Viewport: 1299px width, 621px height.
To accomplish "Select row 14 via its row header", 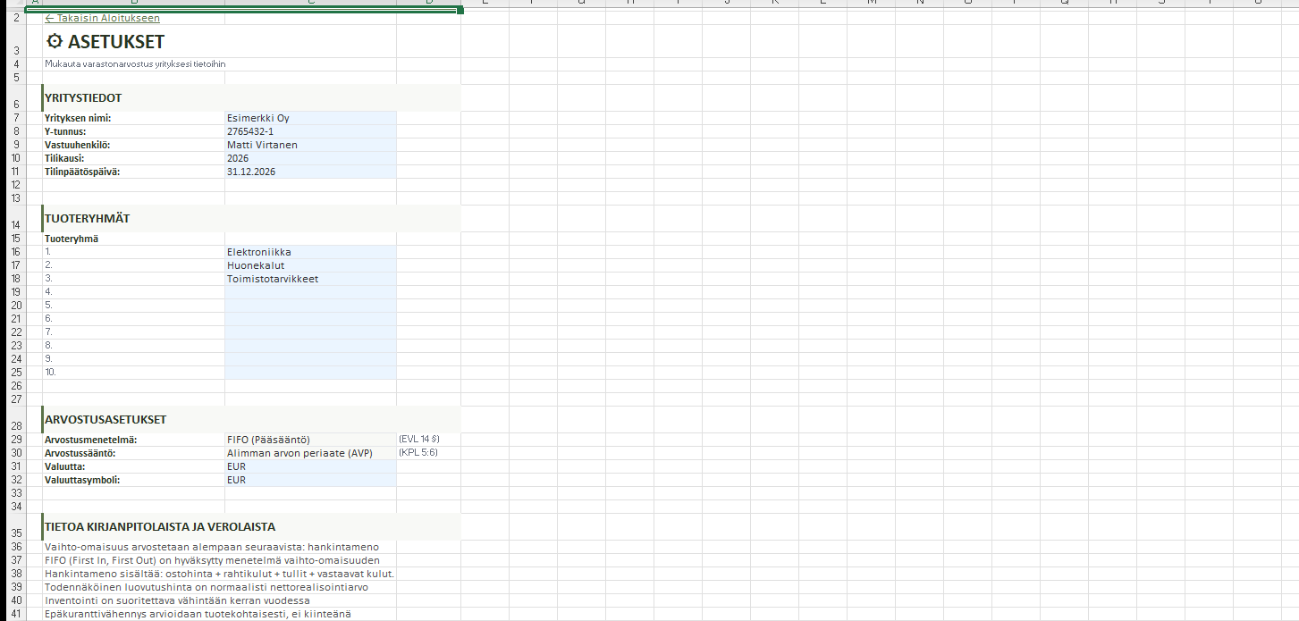I will click(16, 224).
